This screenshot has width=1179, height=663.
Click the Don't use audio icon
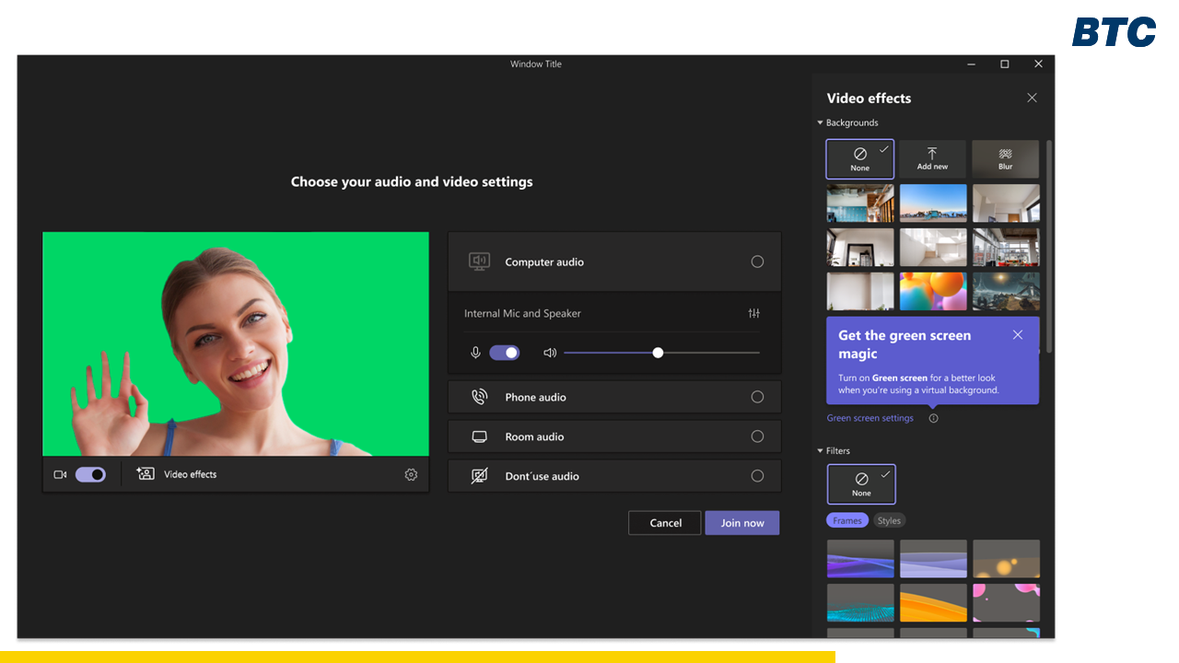click(479, 476)
